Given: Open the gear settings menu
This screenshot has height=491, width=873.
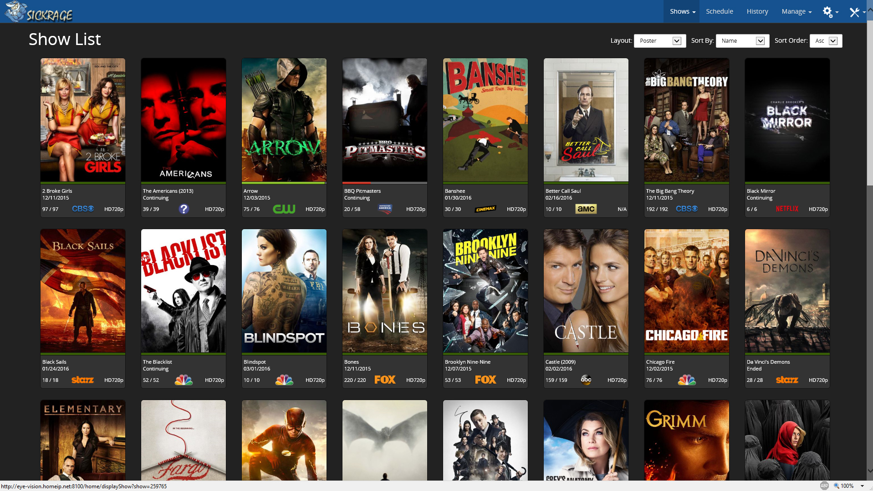Looking at the screenshot, I should click(x=830, y=12).
